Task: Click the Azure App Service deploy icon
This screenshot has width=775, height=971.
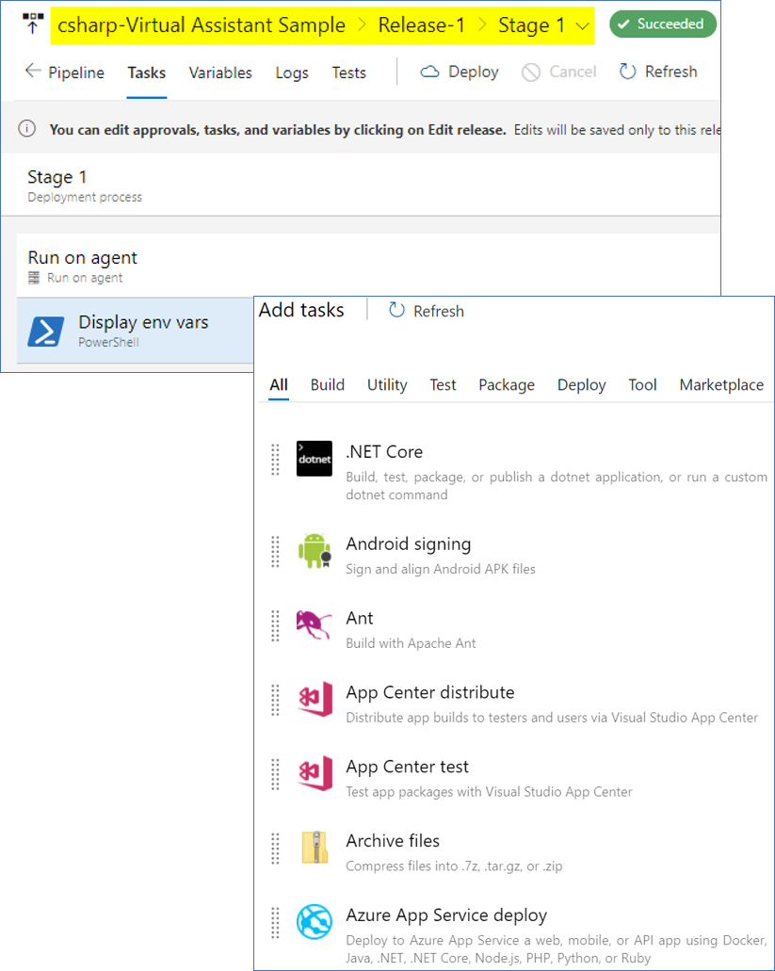Action: 315,922
